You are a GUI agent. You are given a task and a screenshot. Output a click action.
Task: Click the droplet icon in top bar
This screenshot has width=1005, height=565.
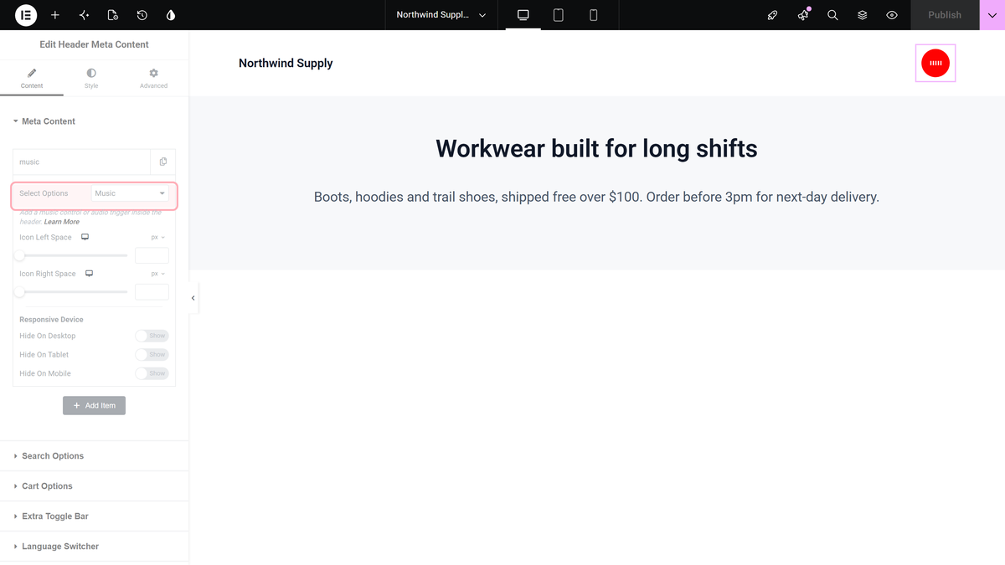(x=171, y=15)
